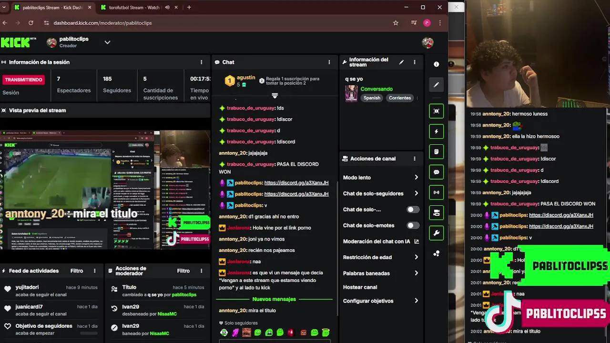Viewport: 610px width, 343px height.
Task: Open the Chrome tab search dropdown
Action: [x=4, y=8]
